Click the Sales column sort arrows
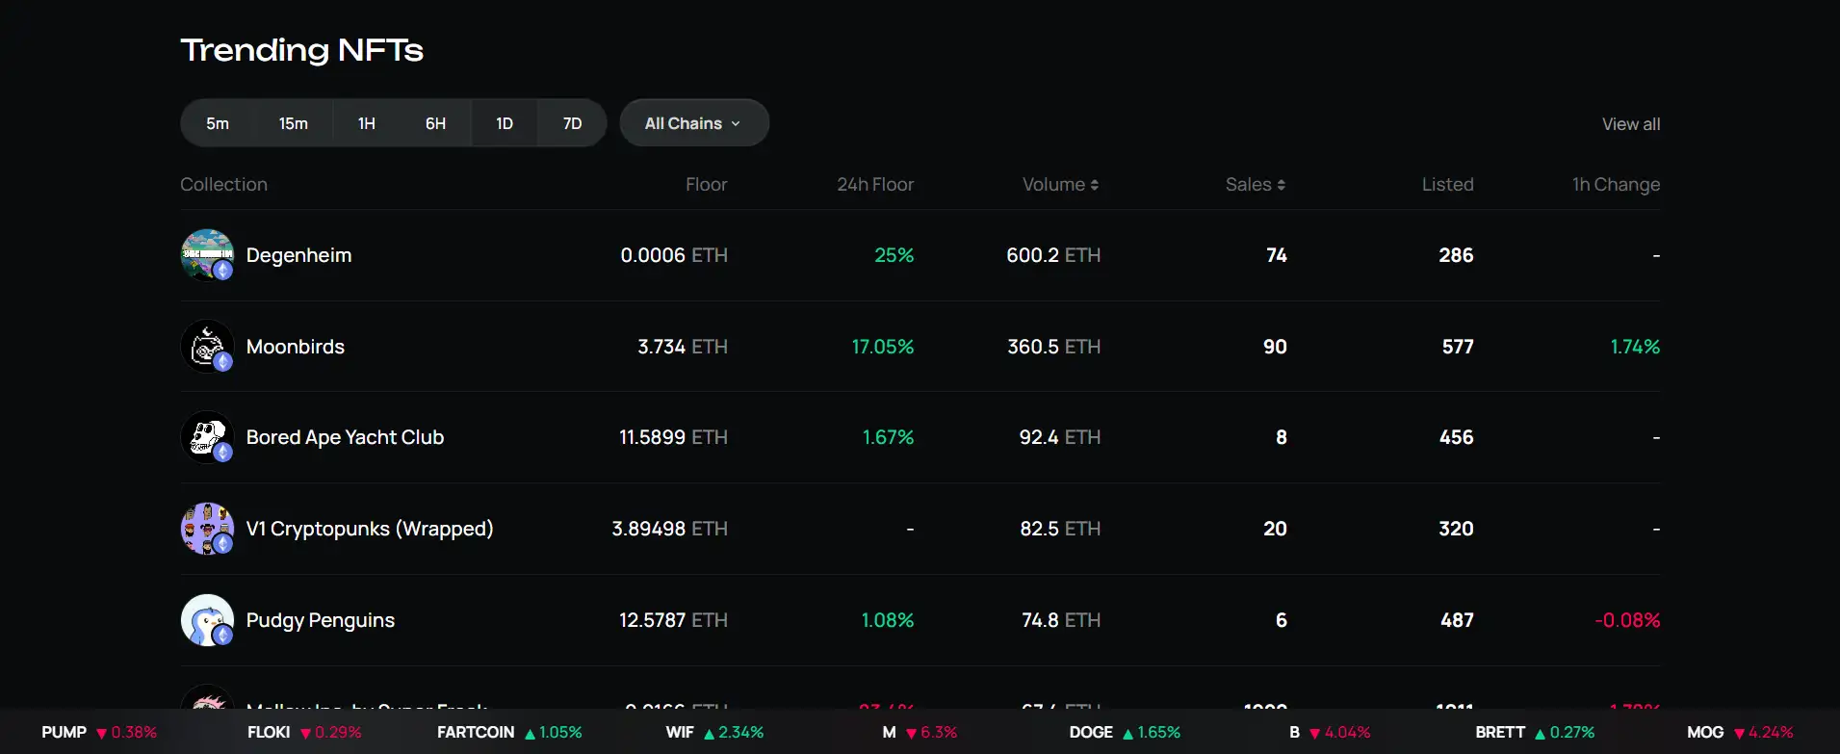Image resolution: width=1840 pixels, height=754 pixels. coord(1282,185)
